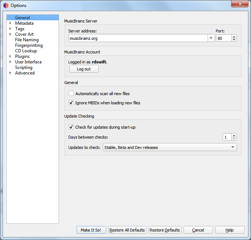The height and width of the screenshot is (240, 251).
Task: Go to the Scripting options page
Action: point(24,67)
